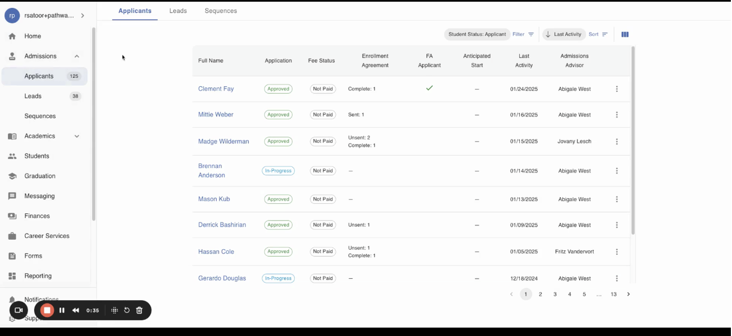Open Clement Fay's profile
732x336 pixels.
pos(216,89)
